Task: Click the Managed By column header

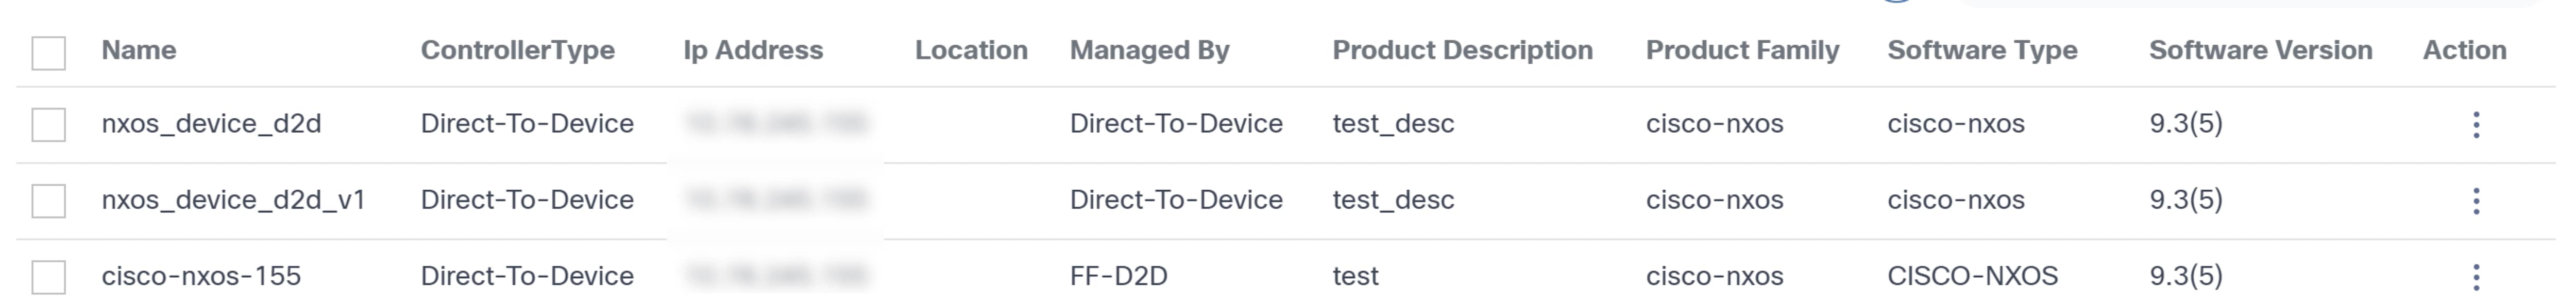Action: click(x=1149, y=51)
